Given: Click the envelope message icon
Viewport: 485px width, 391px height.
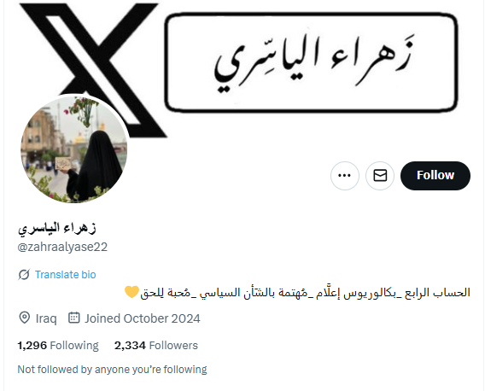Looking at the screenshot, I should (x=380, y=175).
